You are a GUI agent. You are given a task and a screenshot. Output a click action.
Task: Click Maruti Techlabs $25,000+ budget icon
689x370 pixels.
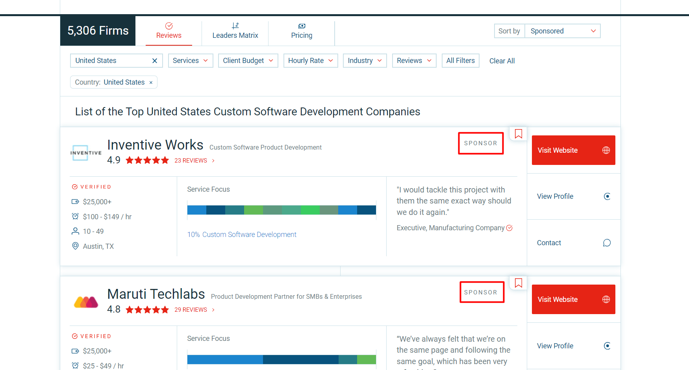[75, 351]
